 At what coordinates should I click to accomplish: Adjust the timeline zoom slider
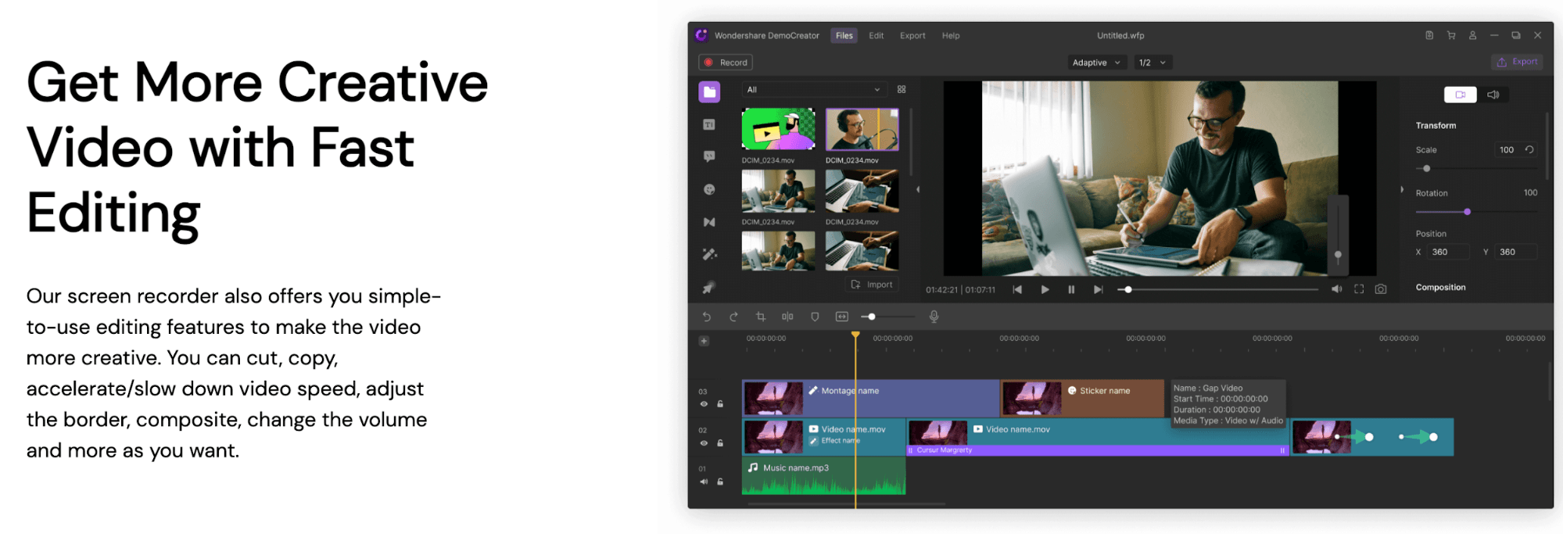pyautogui.click(x=887, y=317)
